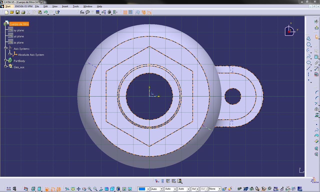Toggle the Hide/Show icon
Viewport: 320px width, 192px height.
point(124,189)
